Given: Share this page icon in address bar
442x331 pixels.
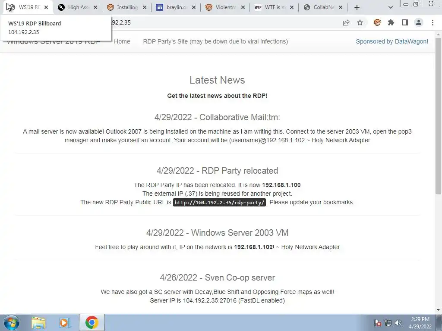Looking at the screenshot, I should point(346,22).
